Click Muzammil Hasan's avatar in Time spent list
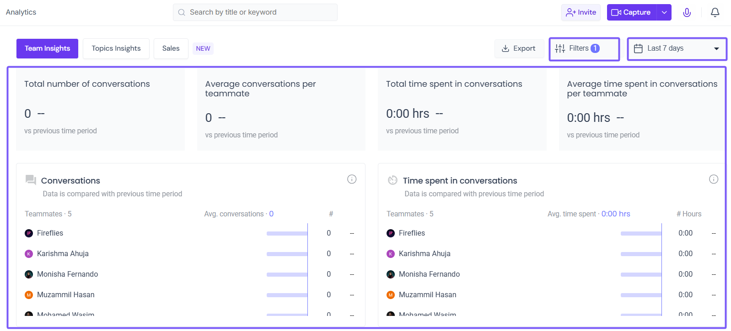 [391, 295]
